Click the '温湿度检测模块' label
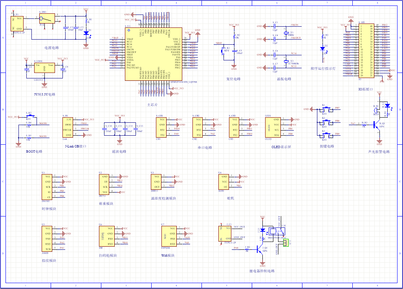The width and height of the screenshot is (403, 289). (x=163, y=198)
